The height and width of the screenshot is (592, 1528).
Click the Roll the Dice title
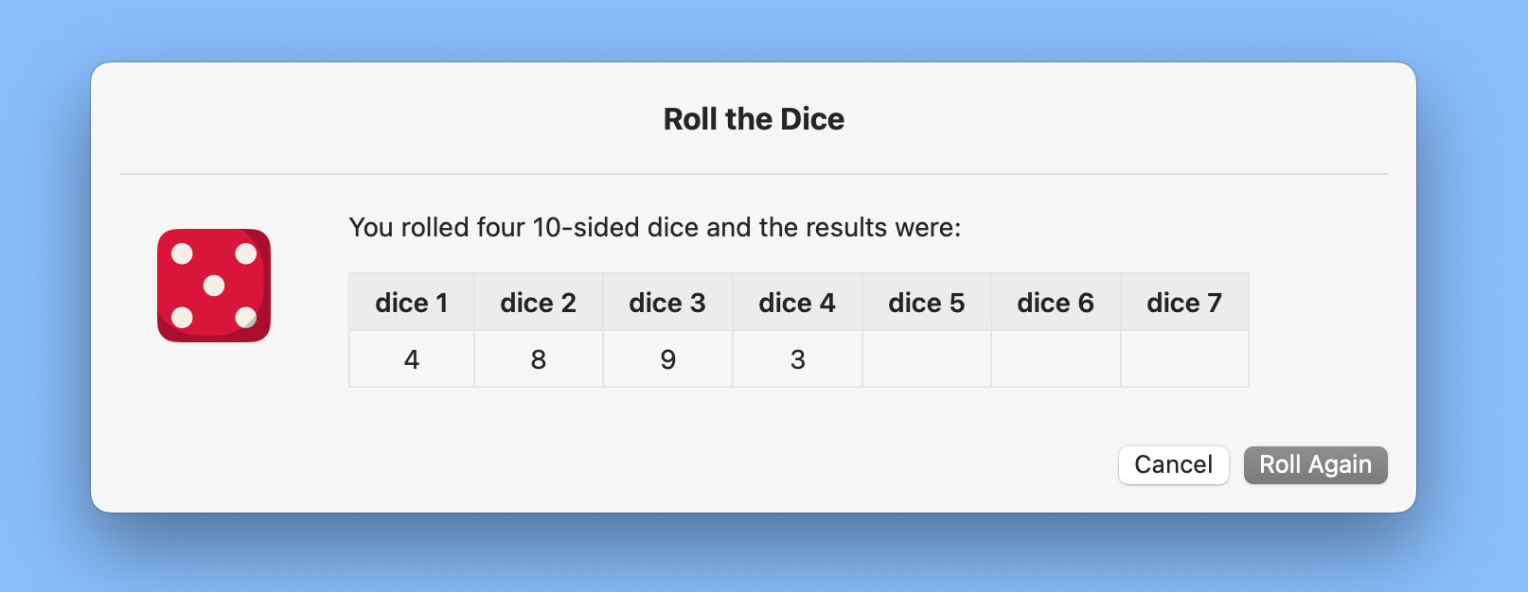click(x=754, y=119)
